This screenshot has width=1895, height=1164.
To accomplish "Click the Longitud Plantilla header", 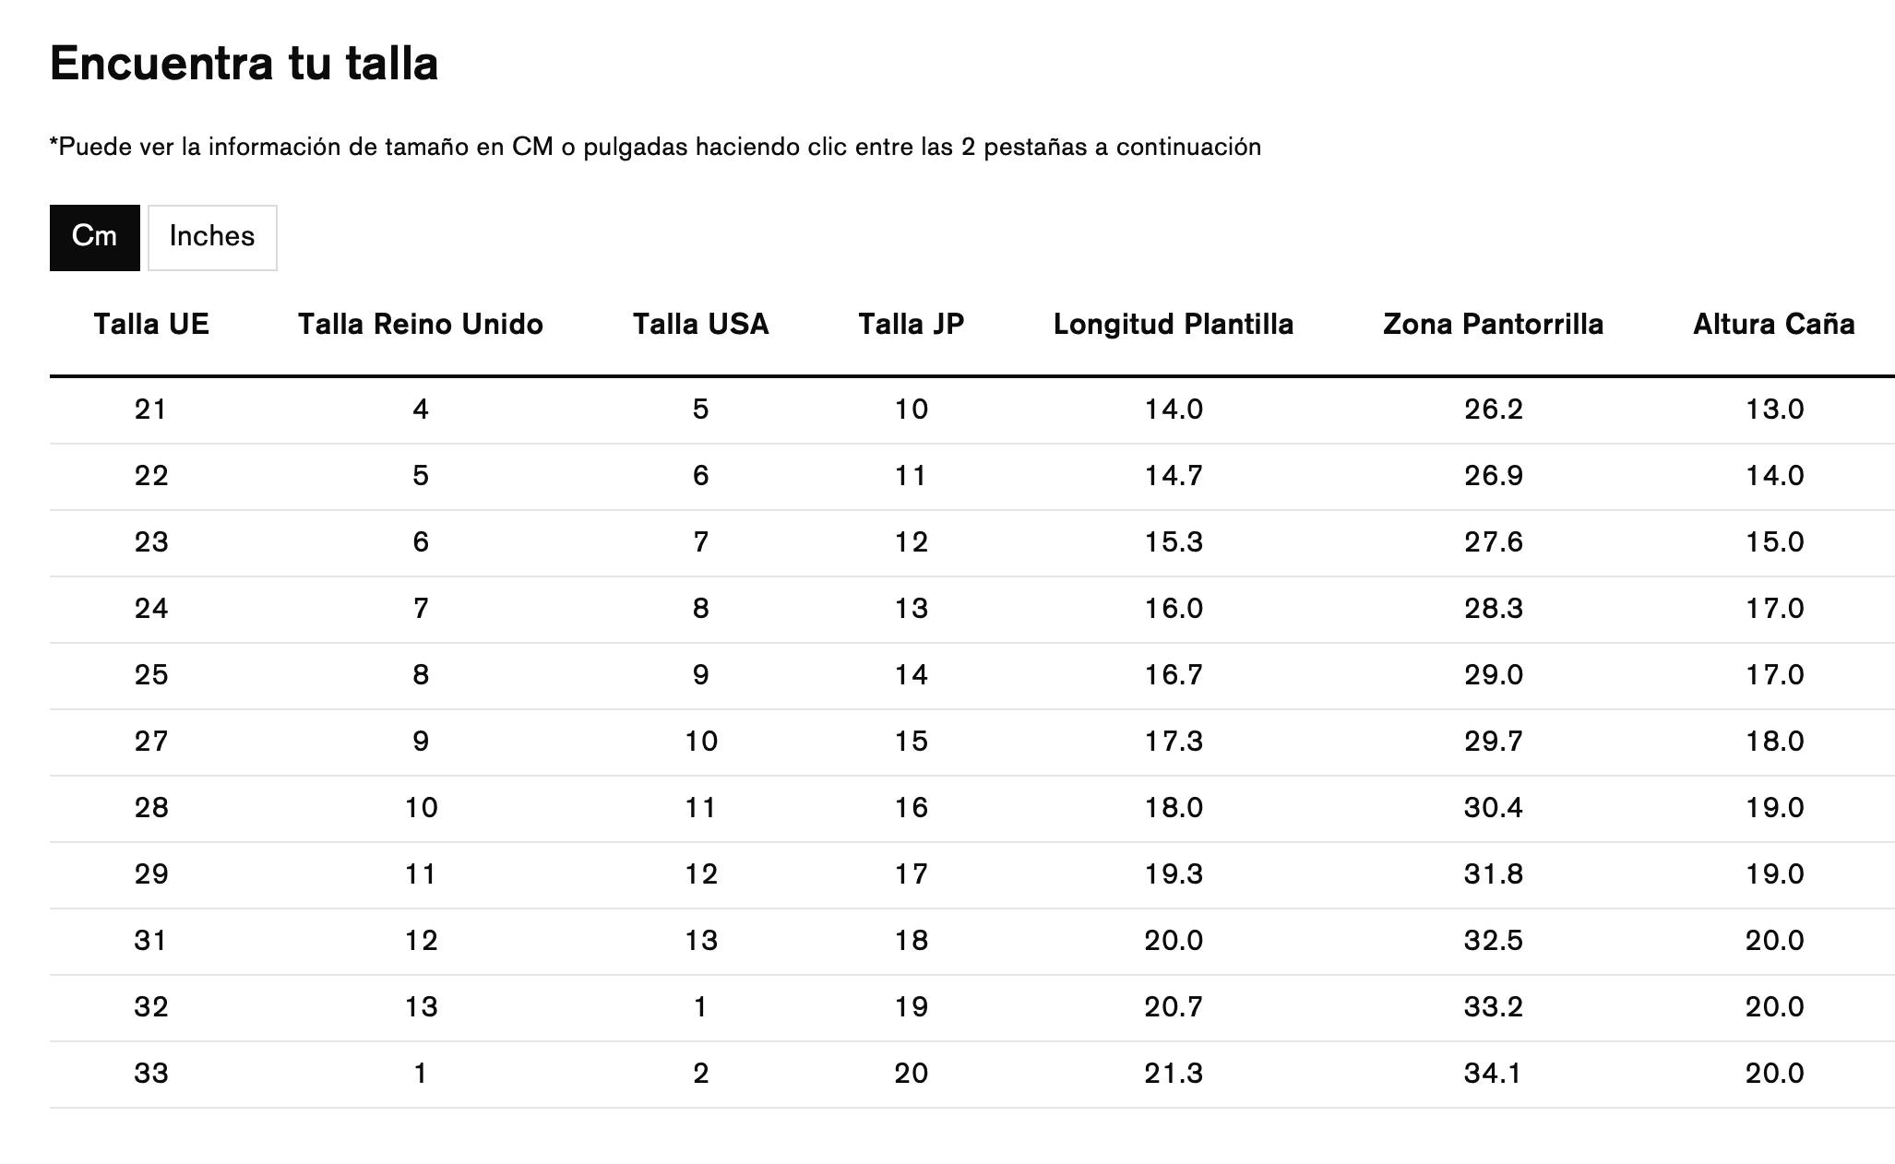I will (x=1174, y=325).
